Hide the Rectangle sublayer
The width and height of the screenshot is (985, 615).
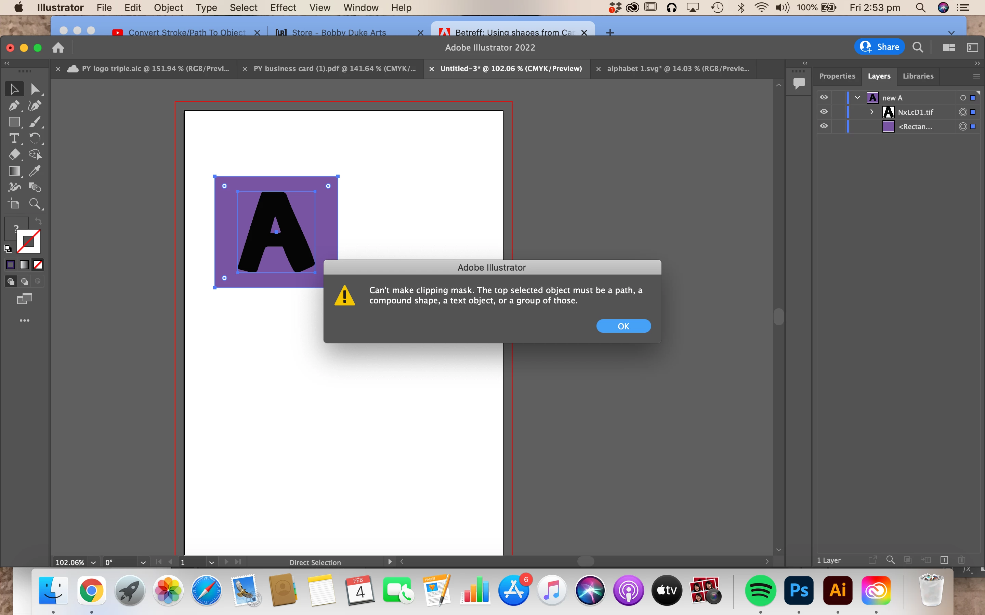pos(824,126)
